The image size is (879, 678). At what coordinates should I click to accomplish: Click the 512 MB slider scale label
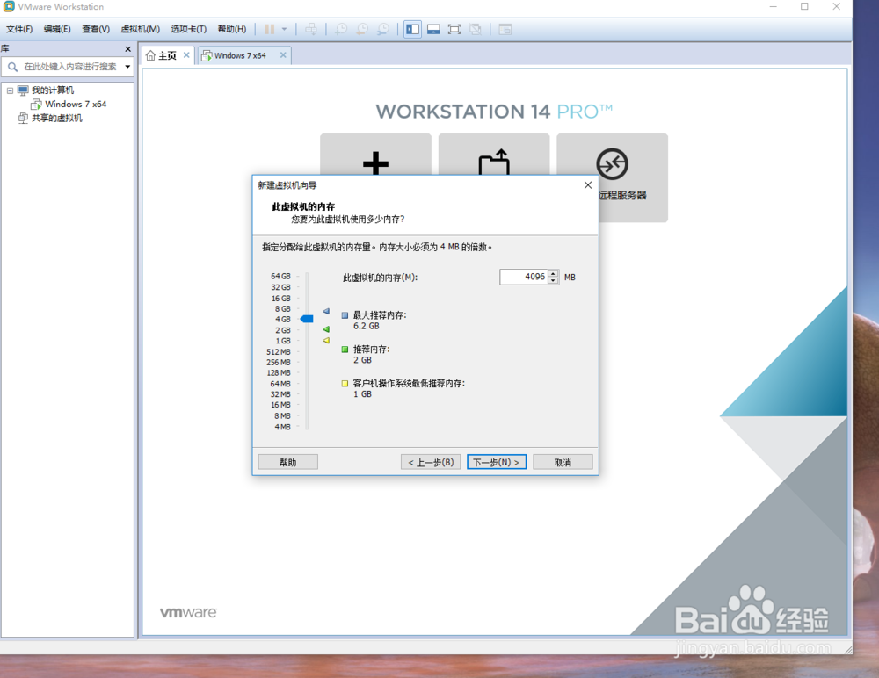coord(279,352)
